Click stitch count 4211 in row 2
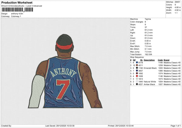The height and width of the screenshot is (128, 182). [x=141, y=66]
